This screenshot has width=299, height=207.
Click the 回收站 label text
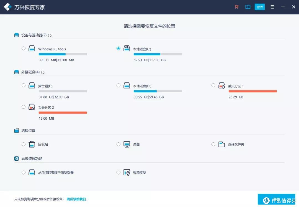[x=43, y=144]
